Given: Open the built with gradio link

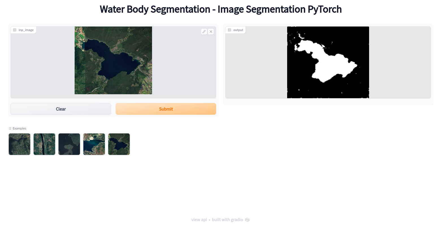Looking at the screenshot, I should (x=227, y=220).
